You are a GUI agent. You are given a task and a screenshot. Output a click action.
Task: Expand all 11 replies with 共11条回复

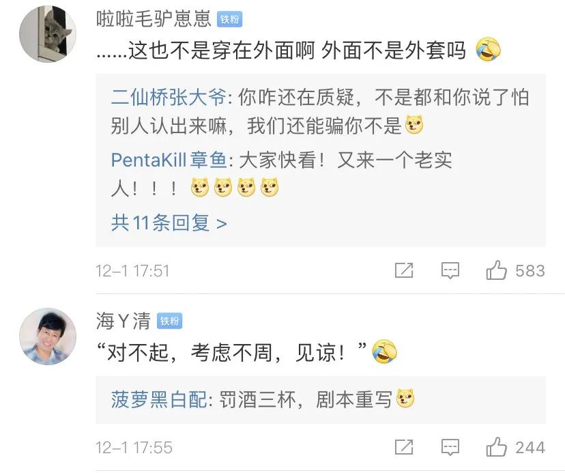pyautogui.click(x=169, y=223)
